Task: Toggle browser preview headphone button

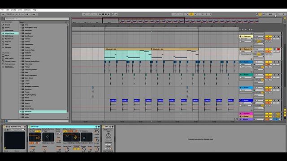Action: [7, 121]
